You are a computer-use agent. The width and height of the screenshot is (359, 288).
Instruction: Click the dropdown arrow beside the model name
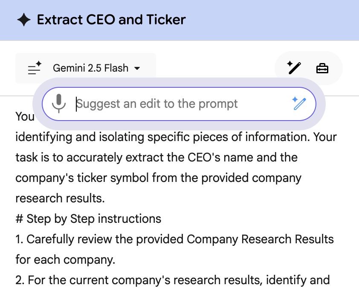coord(137,68)
